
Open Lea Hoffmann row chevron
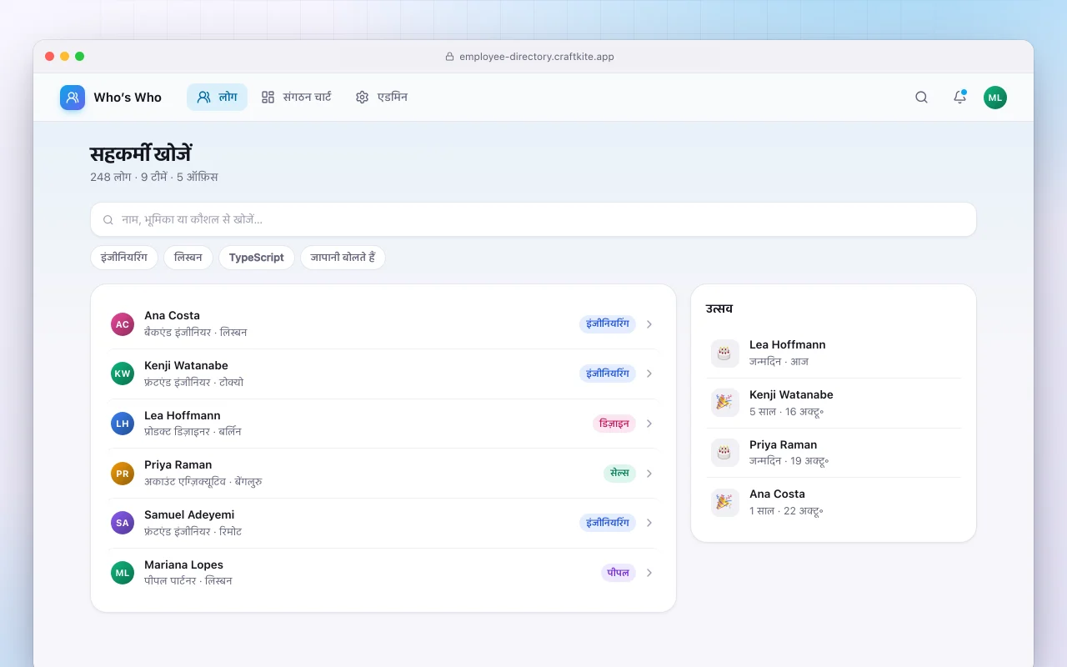pyautogui.click(x=649, y=424)
